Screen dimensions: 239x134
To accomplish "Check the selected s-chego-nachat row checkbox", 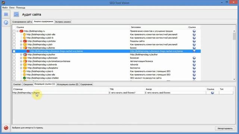I will point(14,51).
